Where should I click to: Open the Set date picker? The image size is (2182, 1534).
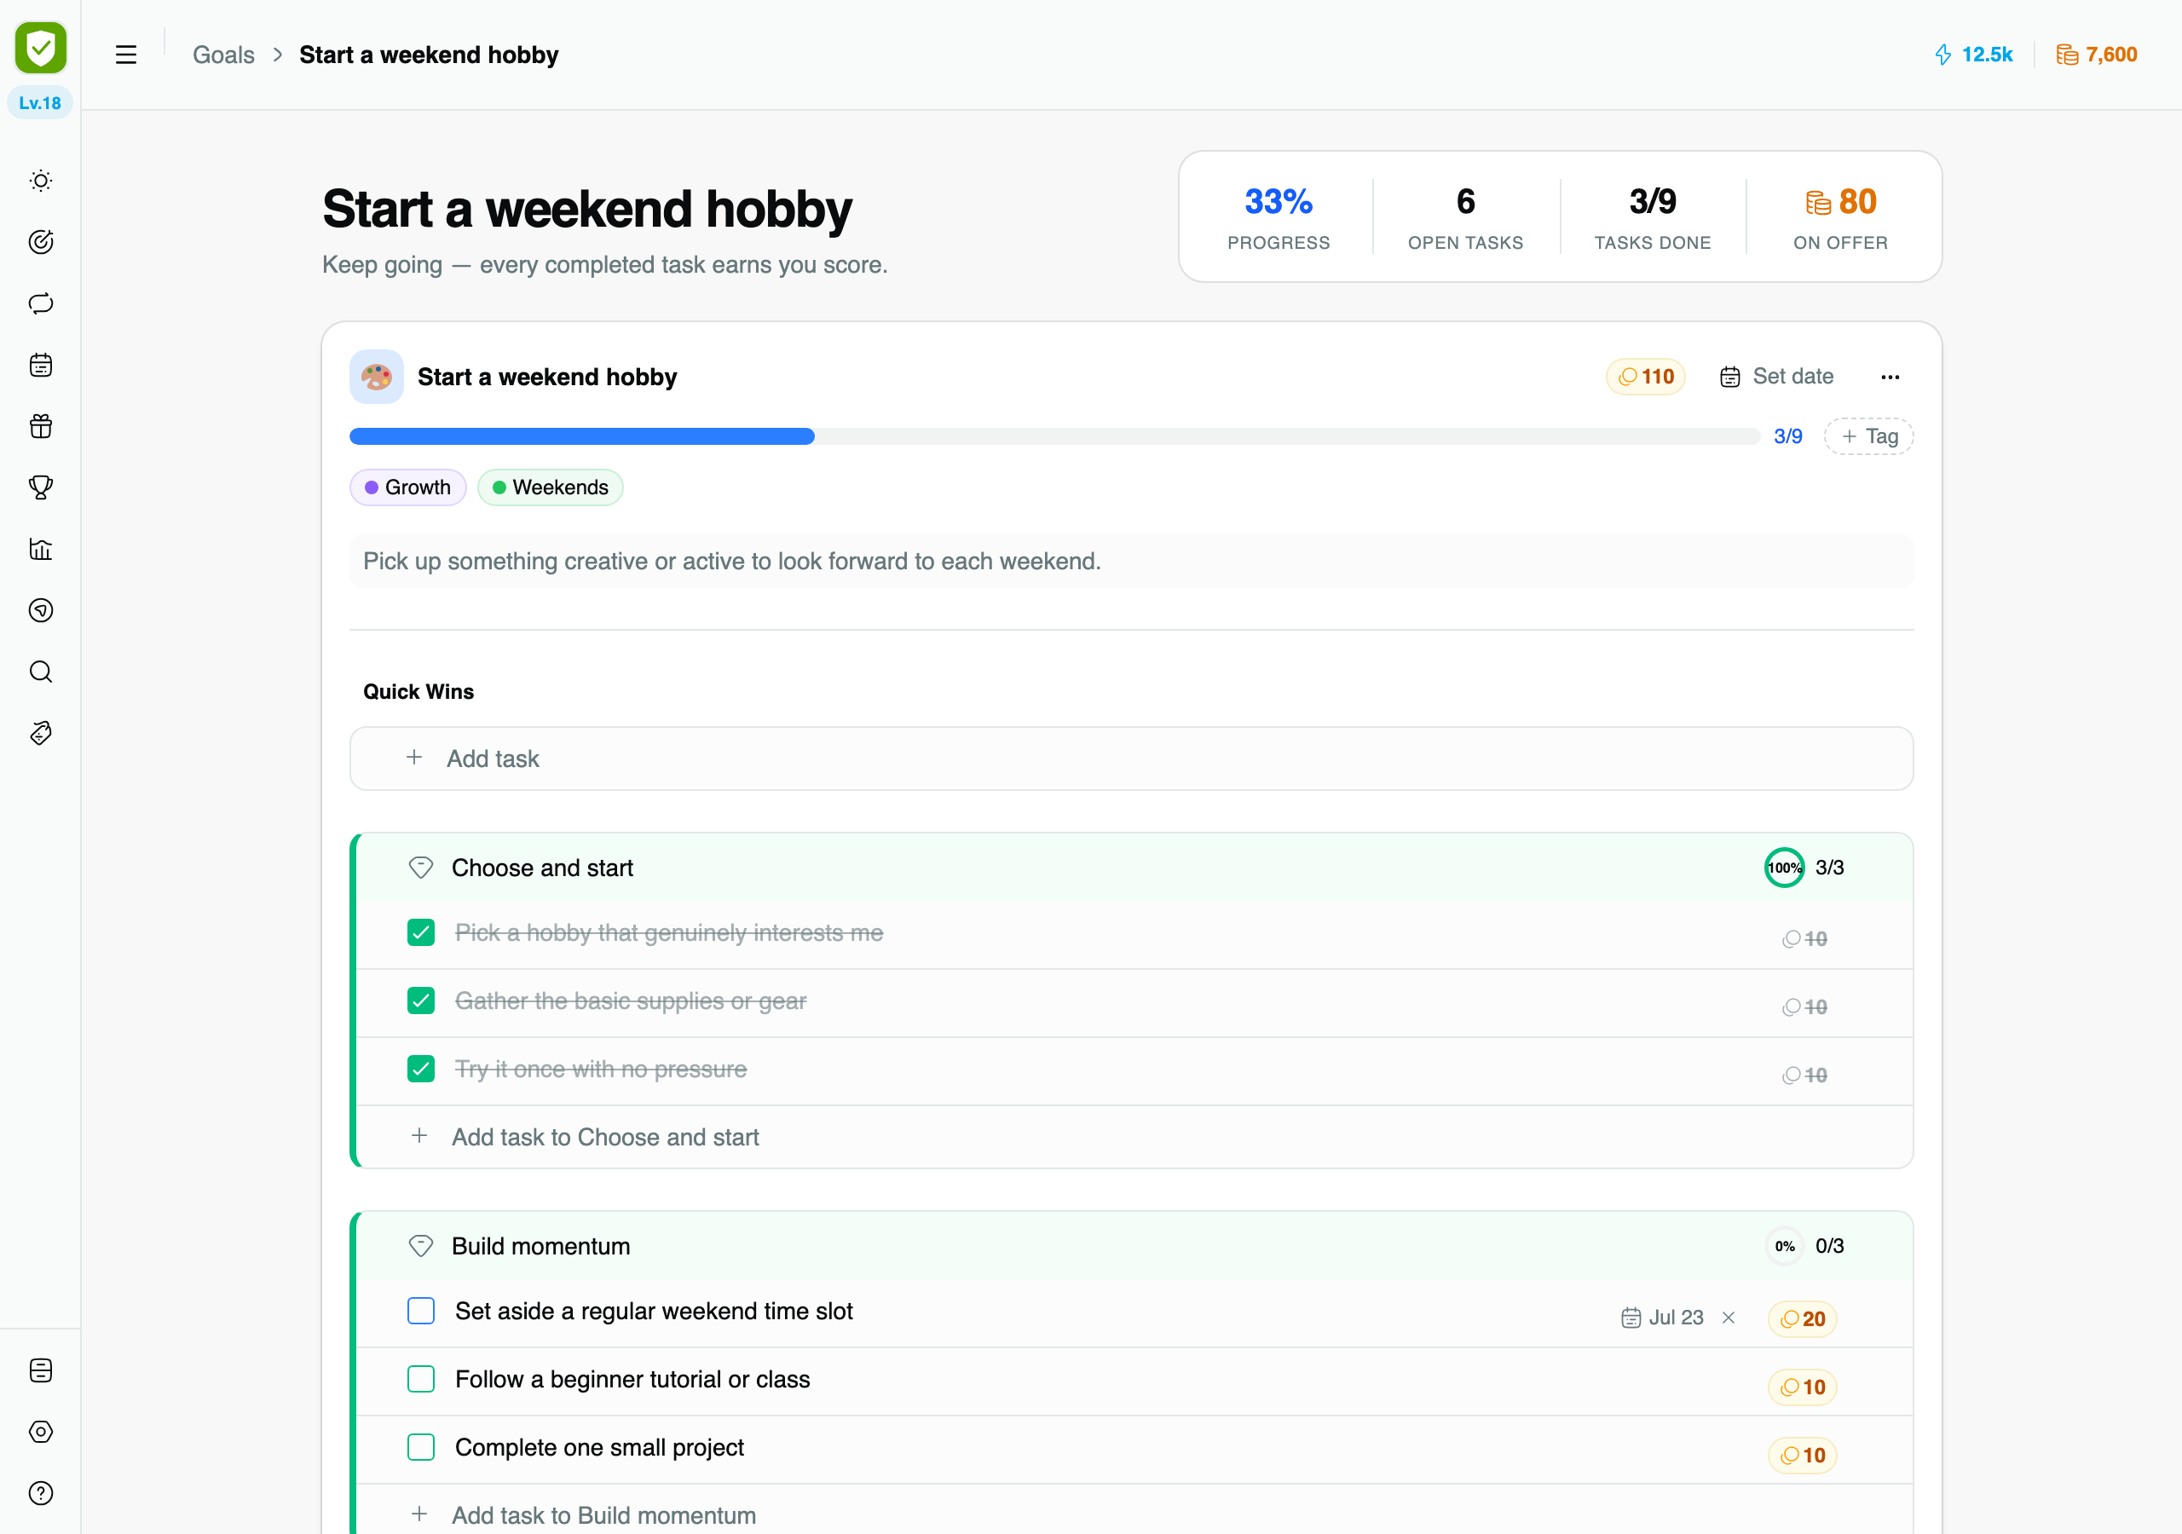[x=1776, y=378]
